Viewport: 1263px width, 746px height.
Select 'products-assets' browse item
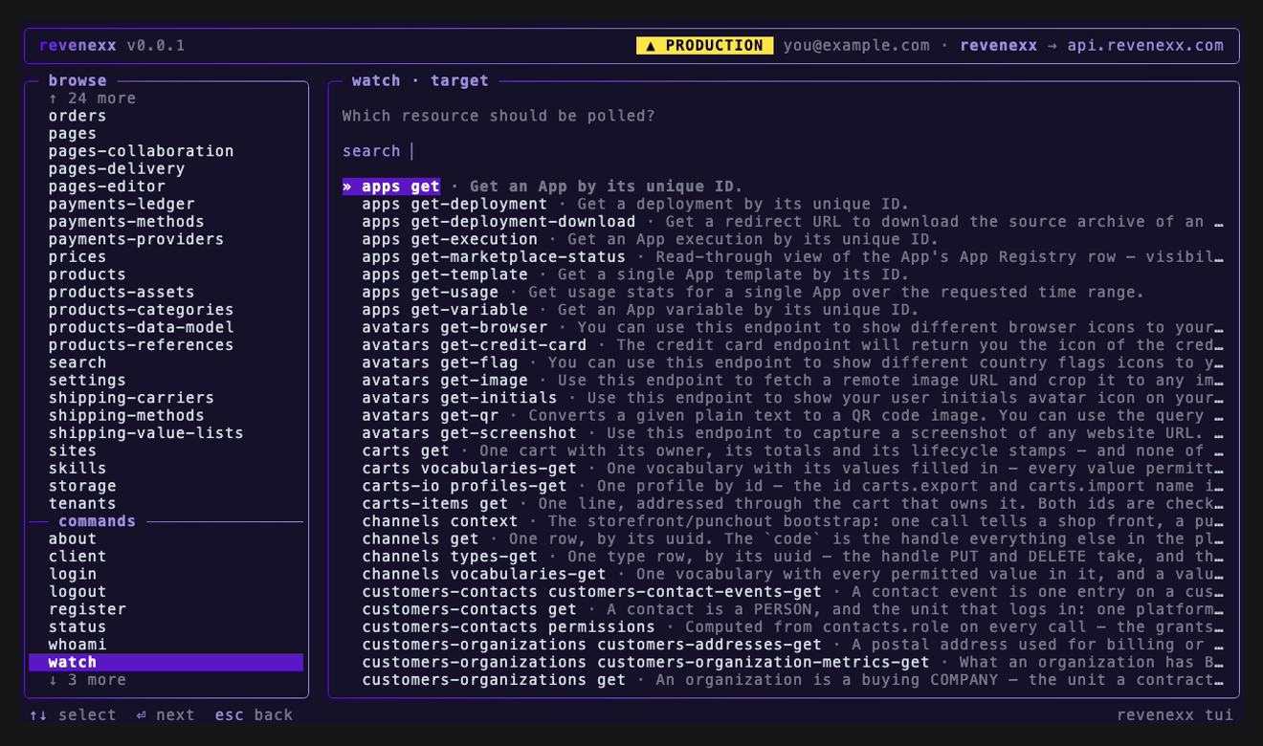pos(122,293)
